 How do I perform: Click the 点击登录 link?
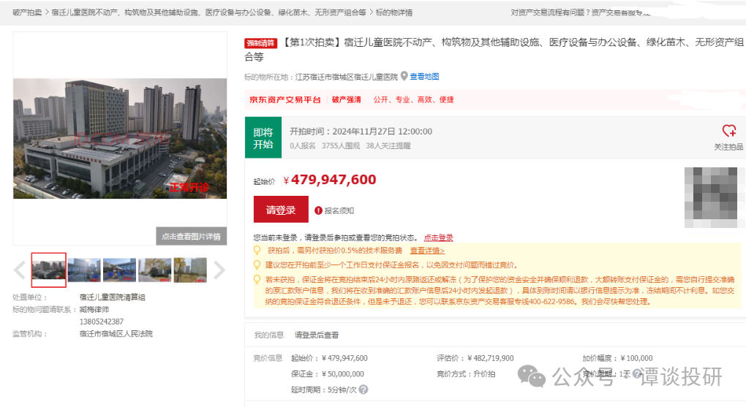438,237
